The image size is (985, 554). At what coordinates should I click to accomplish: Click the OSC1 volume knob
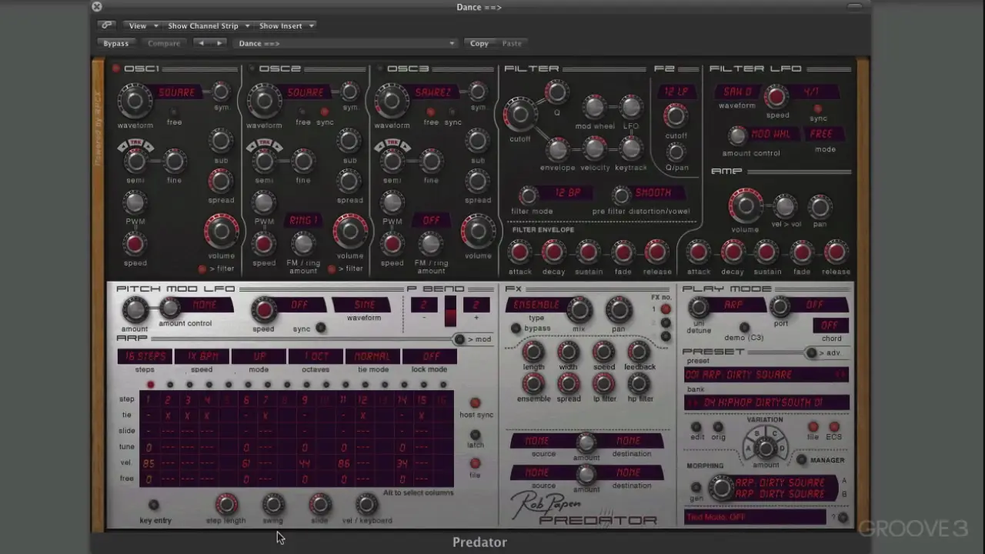222,231
